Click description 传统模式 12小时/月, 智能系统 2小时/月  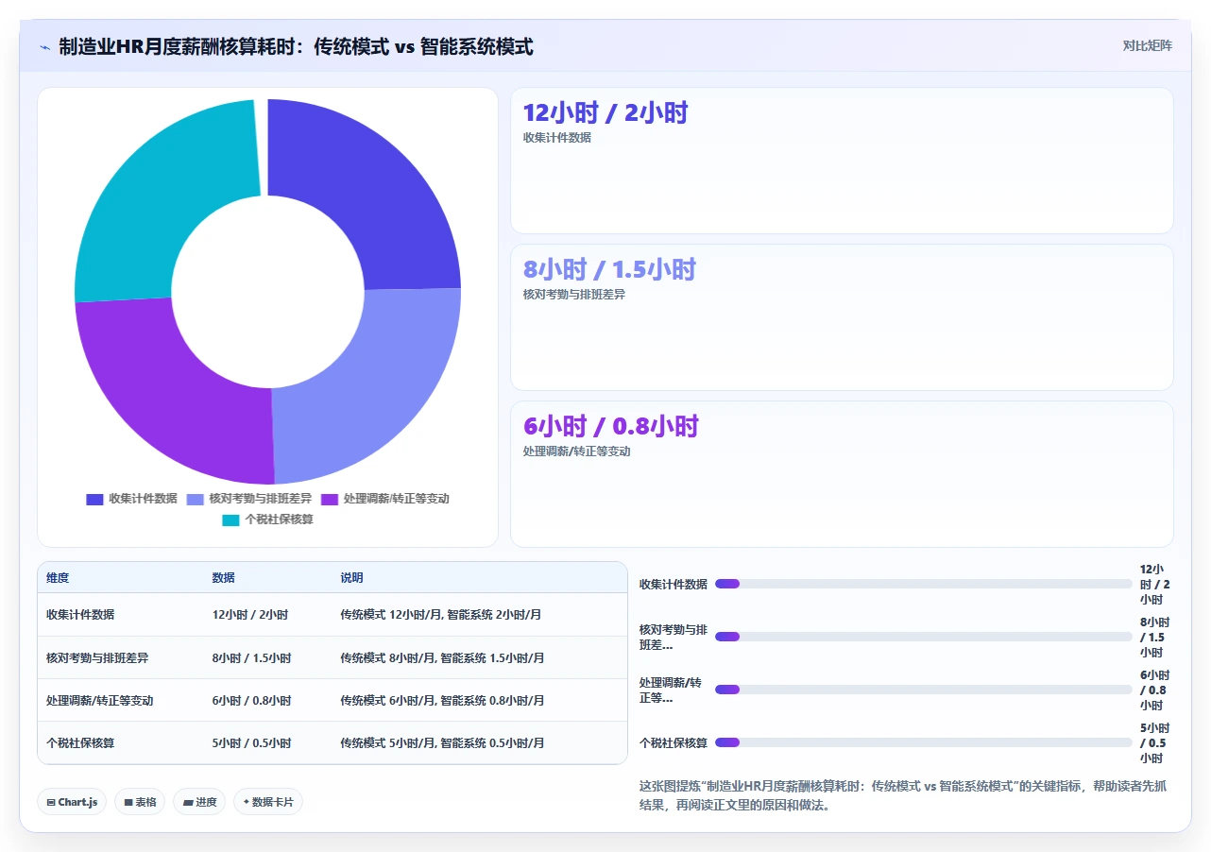pyautogui.click(x=441, y=615)
